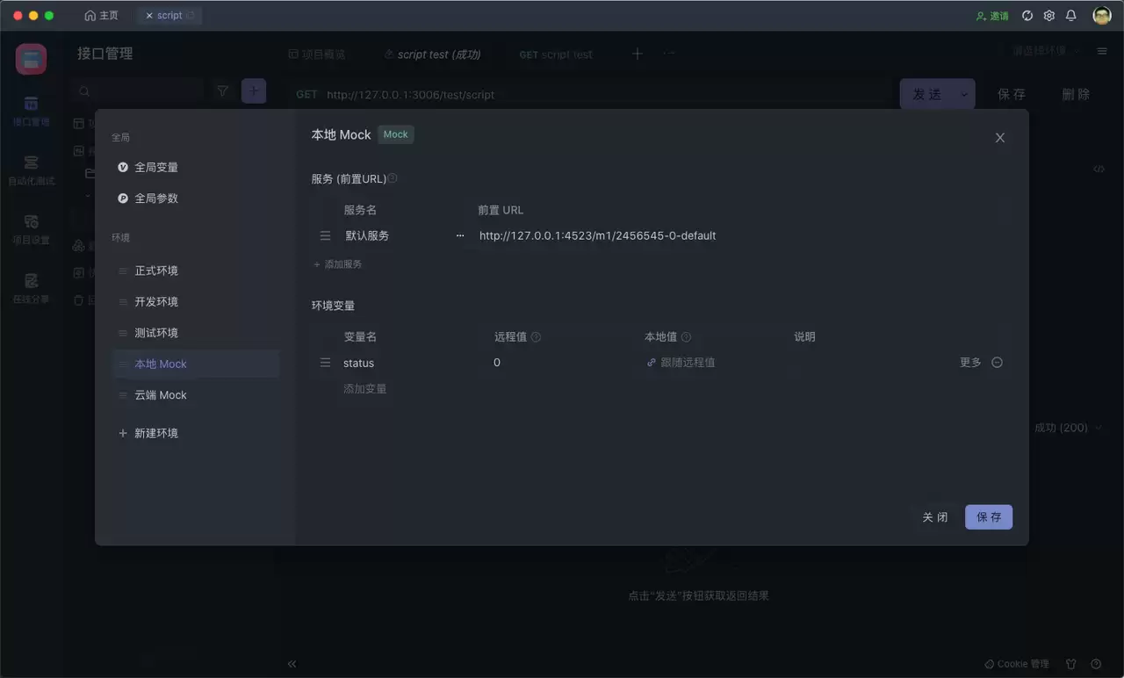Open settings via the gear icon

[x=1048, y=16]
